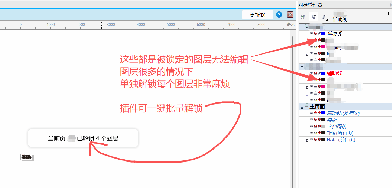The height and width of the screenshot is (188, 392).
Task: Click the lock icon on Title (所有页) layer
Action: [x=319, y=133]
